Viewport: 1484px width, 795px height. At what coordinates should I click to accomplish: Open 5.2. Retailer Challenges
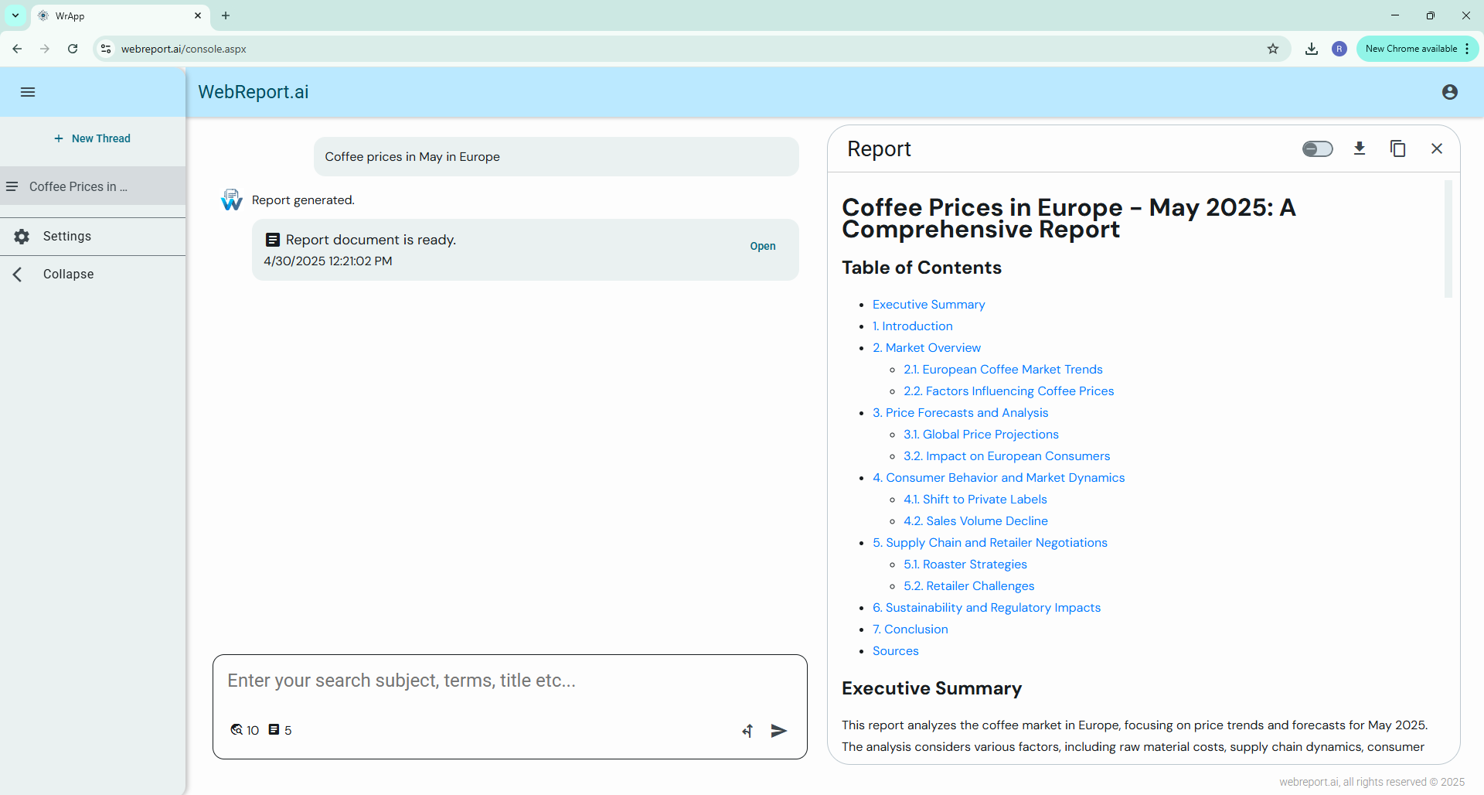click(x=968, y=586)
